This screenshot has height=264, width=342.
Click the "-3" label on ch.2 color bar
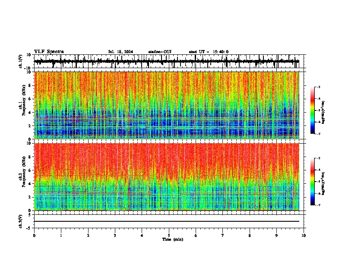(x=319, y=158)
